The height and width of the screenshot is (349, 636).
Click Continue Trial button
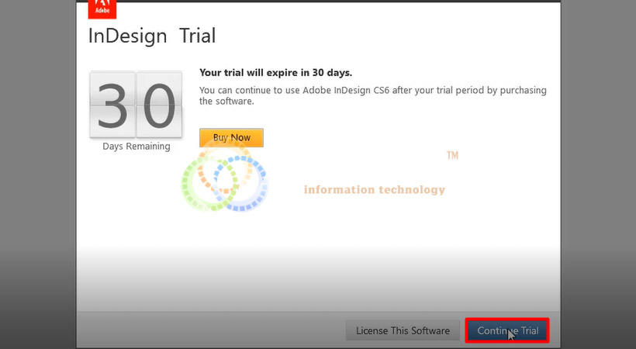click(x=507, y=330)
